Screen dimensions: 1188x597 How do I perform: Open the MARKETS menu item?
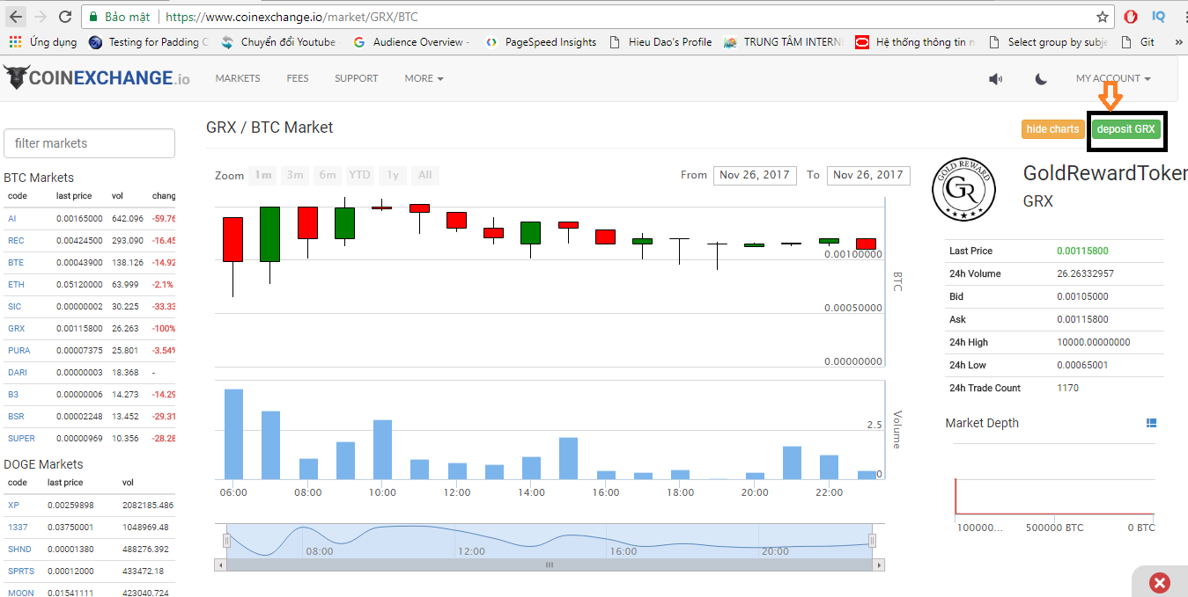(238, 79)
